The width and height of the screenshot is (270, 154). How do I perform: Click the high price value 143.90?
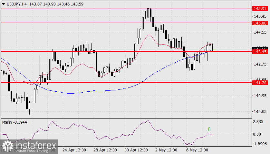pyautogui.click(x=49, y=4)
